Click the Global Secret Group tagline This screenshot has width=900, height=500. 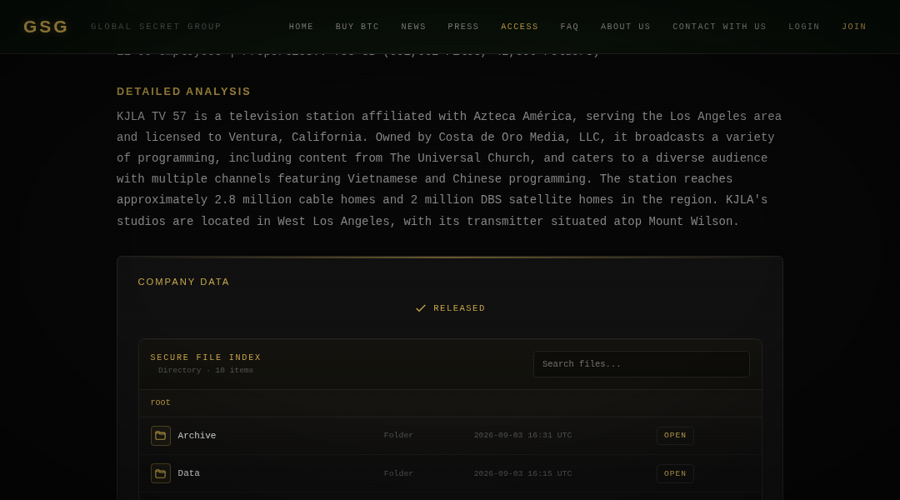156,27
